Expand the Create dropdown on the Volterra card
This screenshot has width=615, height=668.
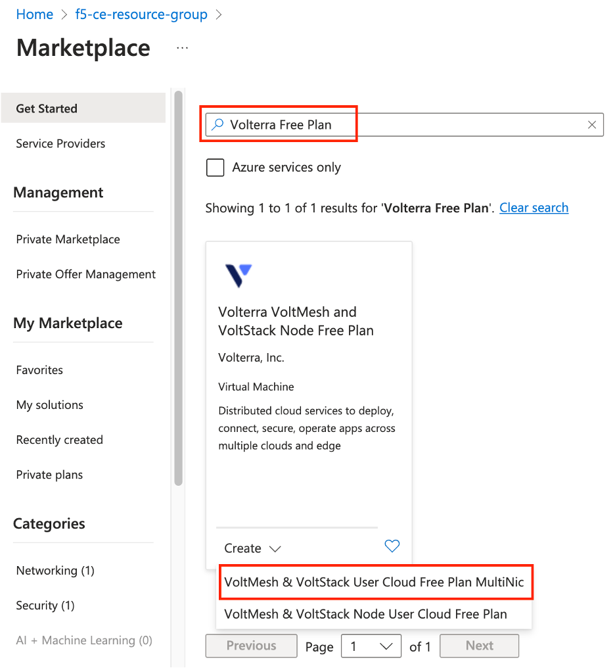point(252,548)
